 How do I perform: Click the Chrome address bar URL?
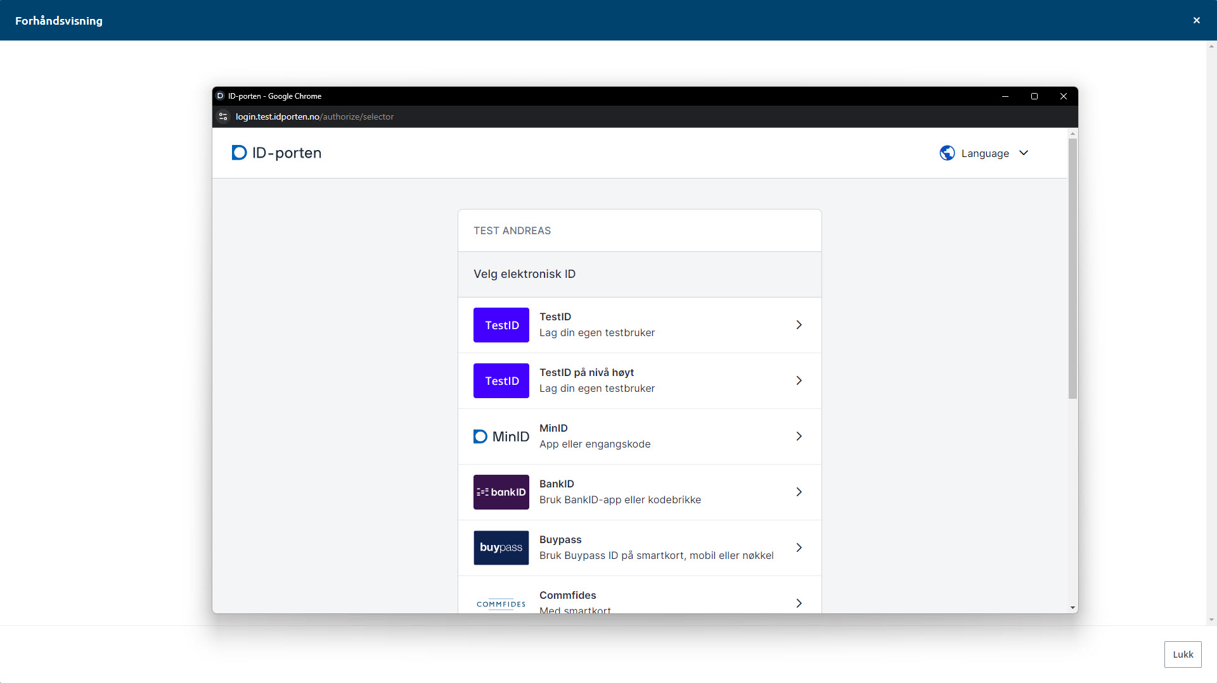coord(314,116)
